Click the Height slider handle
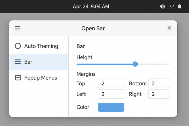 pyautogui.click(x=135, y=64)
